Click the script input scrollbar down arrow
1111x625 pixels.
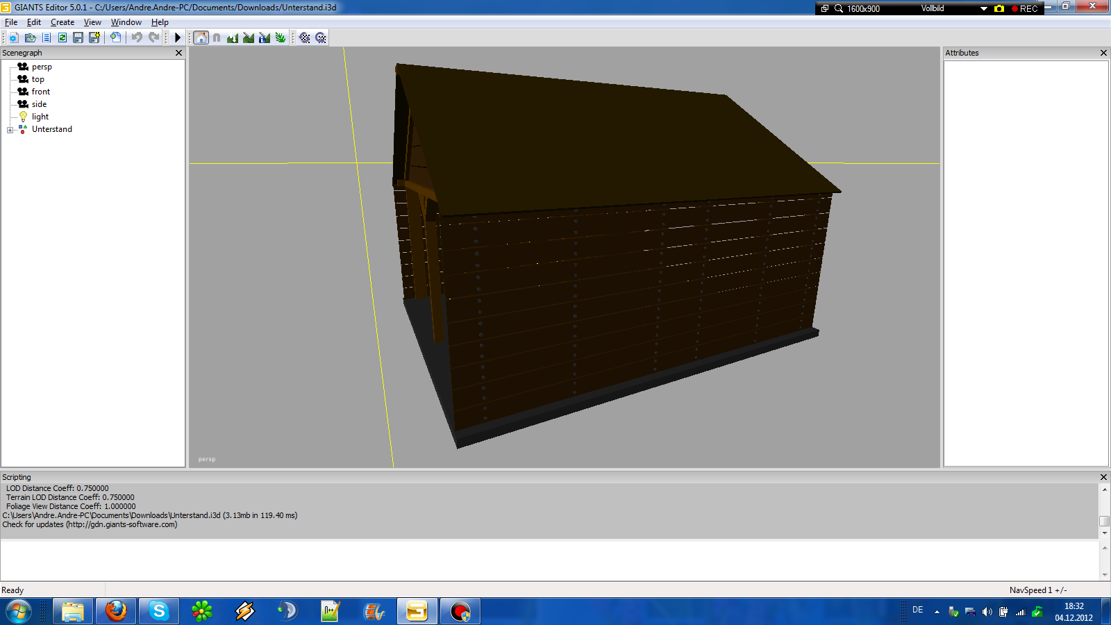click(1104, 575)
